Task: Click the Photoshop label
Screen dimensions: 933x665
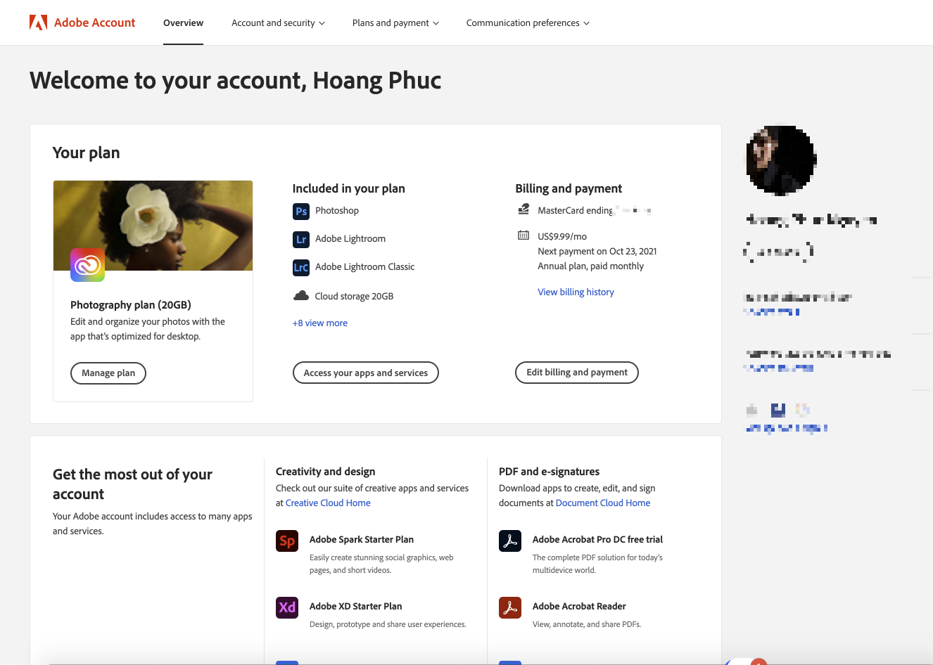Action: click(337, 210)
